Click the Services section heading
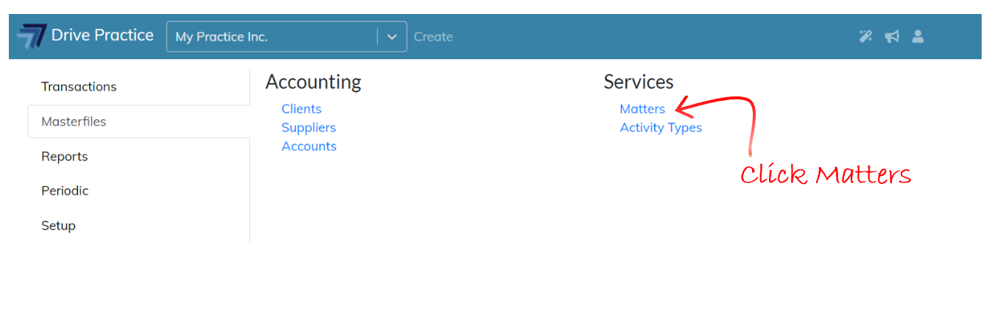 point(639,82)
